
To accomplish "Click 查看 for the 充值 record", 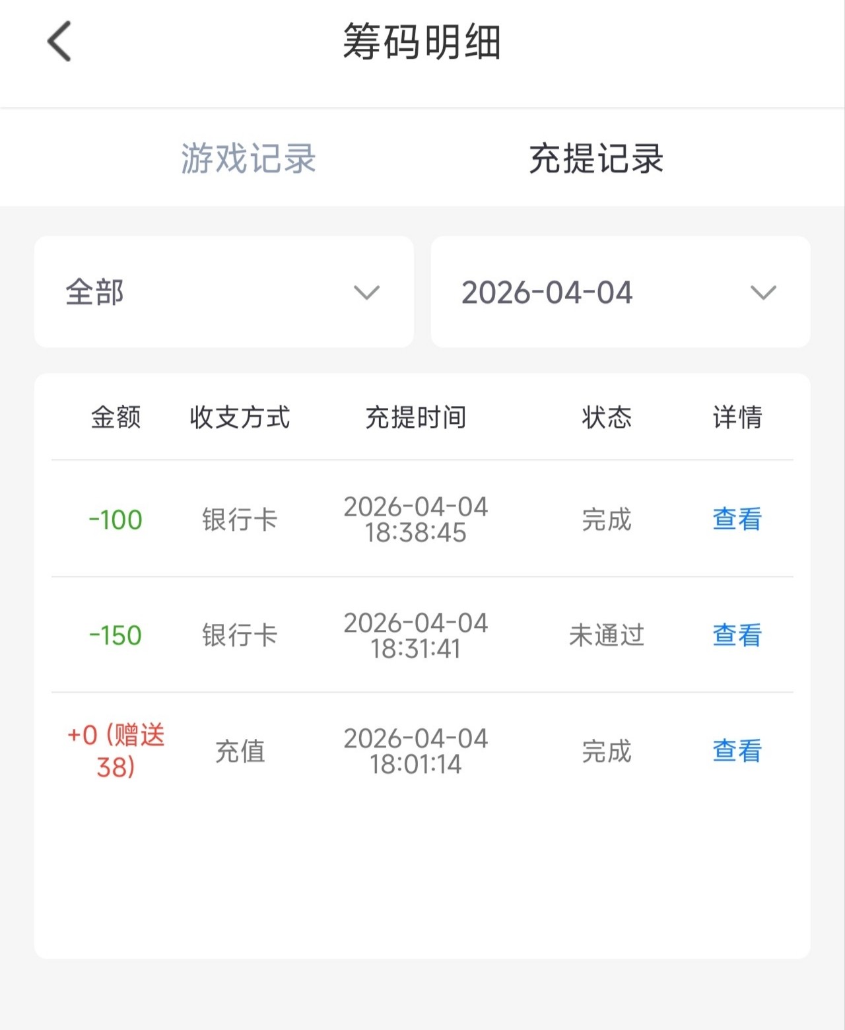I will tap(737, 751).
